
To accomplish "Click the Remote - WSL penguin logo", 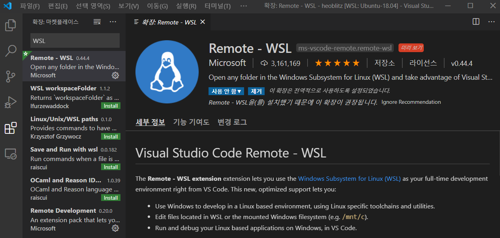I will [x=167, y=72].
